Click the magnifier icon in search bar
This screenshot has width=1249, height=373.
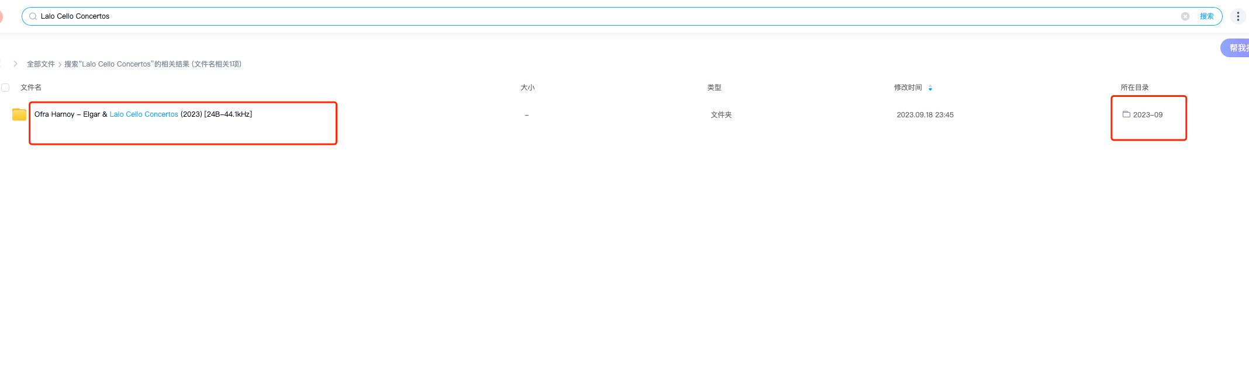click(x=33, y=16)
